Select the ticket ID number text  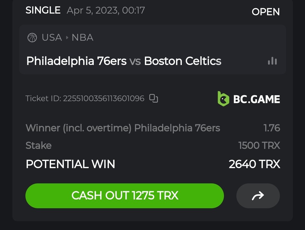pyautogui.click(x=103, y=98)
